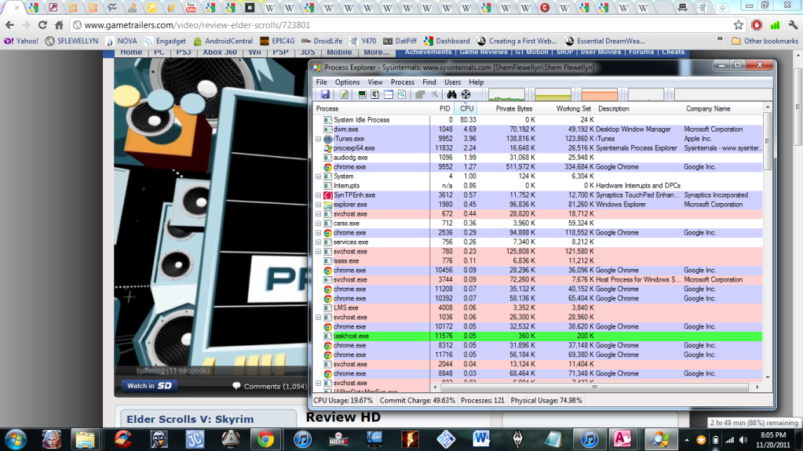Click the browser Home icon
Viewport: 803px width, 451px height.
click(x=59, y=25)
